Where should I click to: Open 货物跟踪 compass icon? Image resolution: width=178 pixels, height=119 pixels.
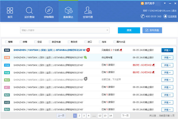(x=49, y=11)
